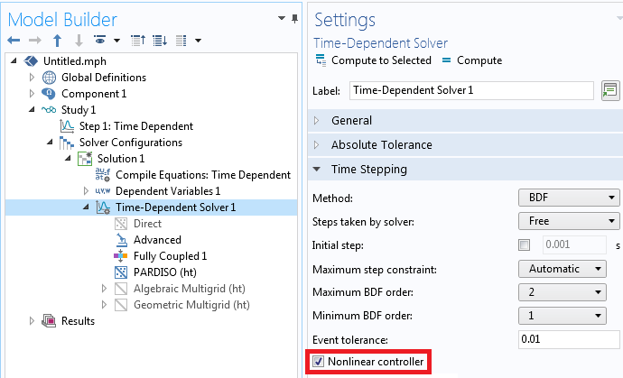This screenshot has width=623, height=378.
Task: Click the Show eye icon in toolbar
Action: pyautogui.click(x=99, y=41)
